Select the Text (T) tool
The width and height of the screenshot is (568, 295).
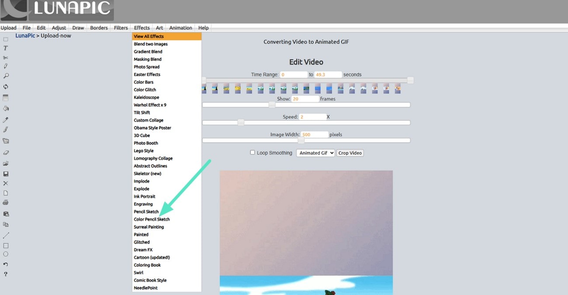point(6,48)
